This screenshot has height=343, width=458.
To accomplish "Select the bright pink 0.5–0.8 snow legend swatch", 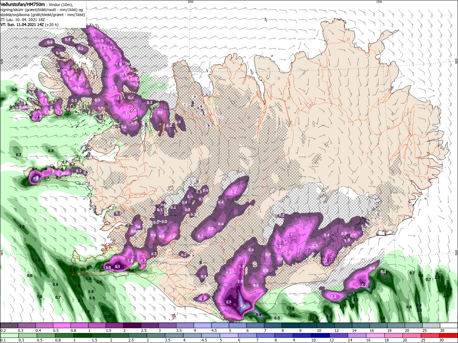I will tap(62, 325).
